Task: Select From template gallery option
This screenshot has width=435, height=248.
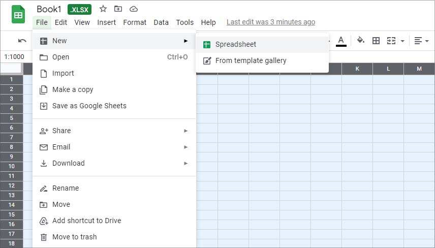Action: coord(251,60)
